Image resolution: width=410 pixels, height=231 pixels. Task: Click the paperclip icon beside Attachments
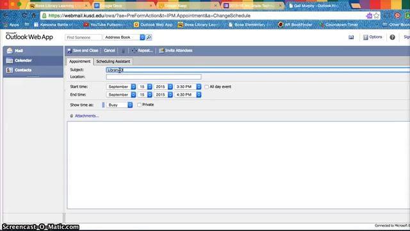[x=71, y=116]
